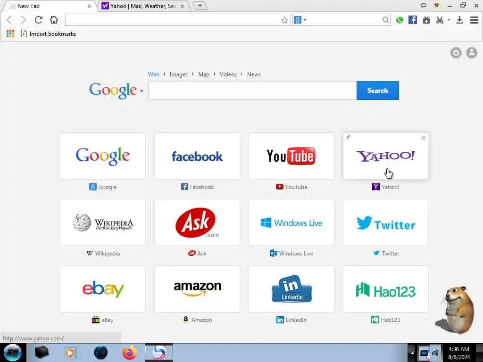Click the skin shirt icon in title bar
The width and height of the screenshot is (483, 362).
[x=436, y=5]
